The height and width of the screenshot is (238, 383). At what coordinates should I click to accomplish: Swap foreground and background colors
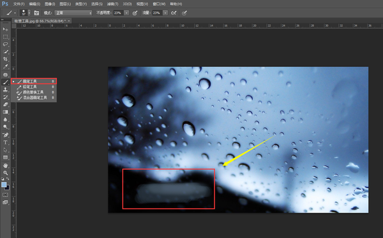click(8, 179)
